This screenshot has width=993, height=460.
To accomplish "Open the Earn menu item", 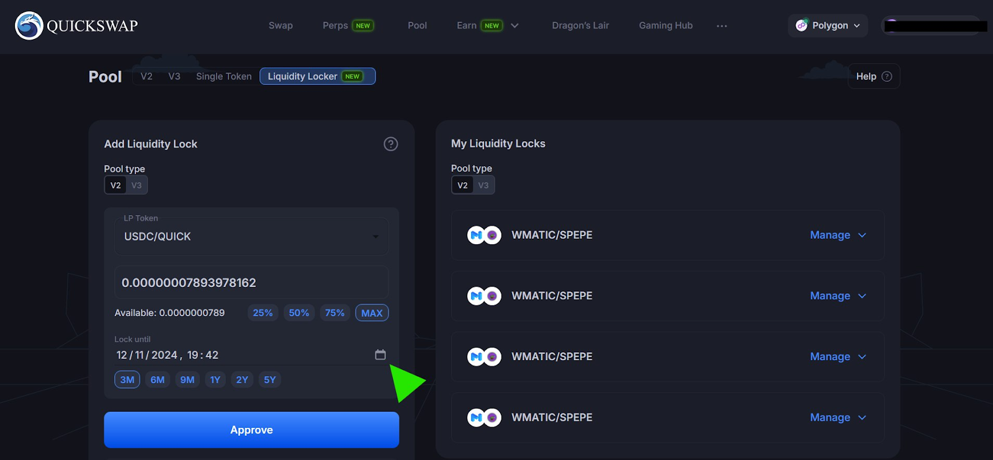I will coord(467,25).
